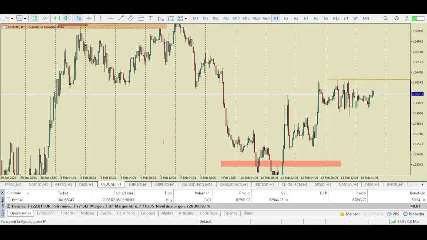Set timeframe to MN

point(366,18)
